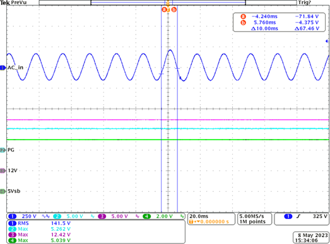Click cursor readout box showing Δ10.00ms
This screenshot has width=330, height=244.
[x=279, y=22]
